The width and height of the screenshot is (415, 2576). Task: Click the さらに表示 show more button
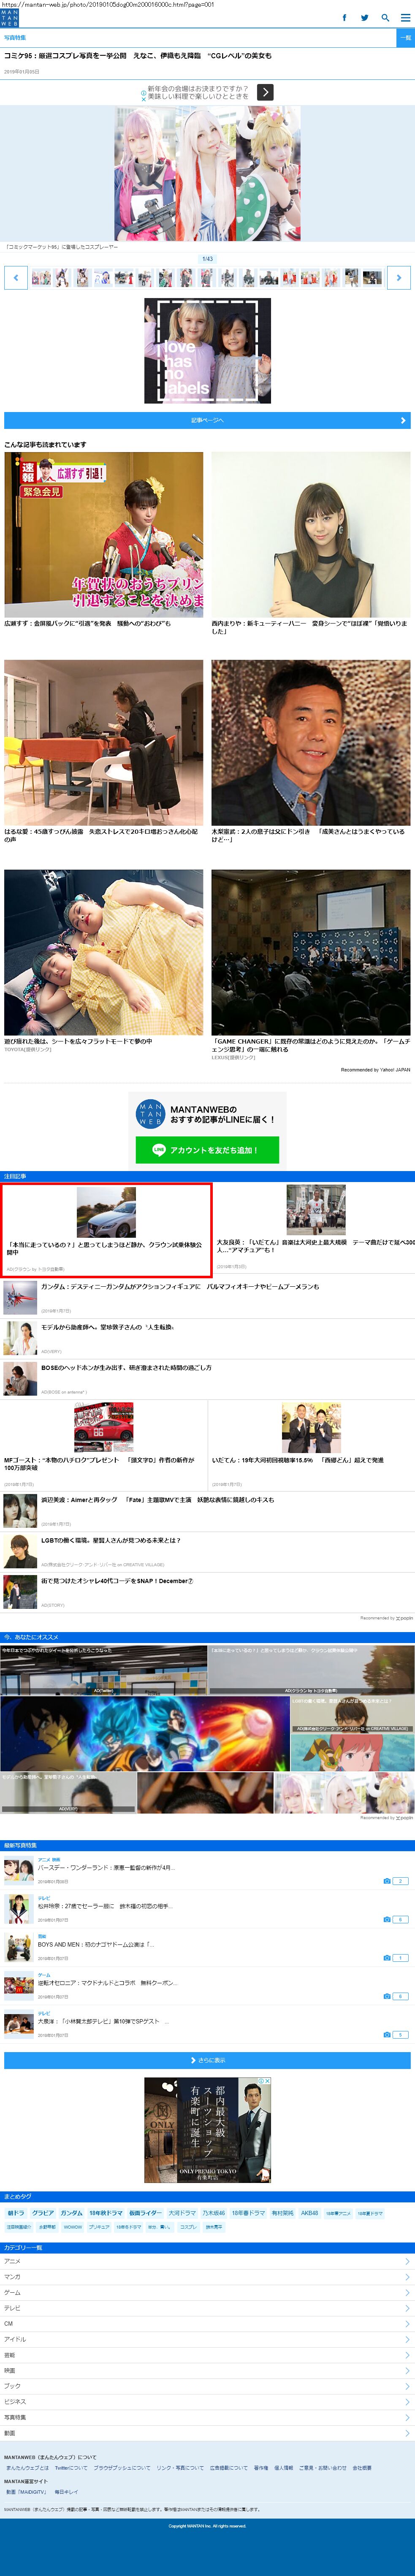click(207, 2060)
